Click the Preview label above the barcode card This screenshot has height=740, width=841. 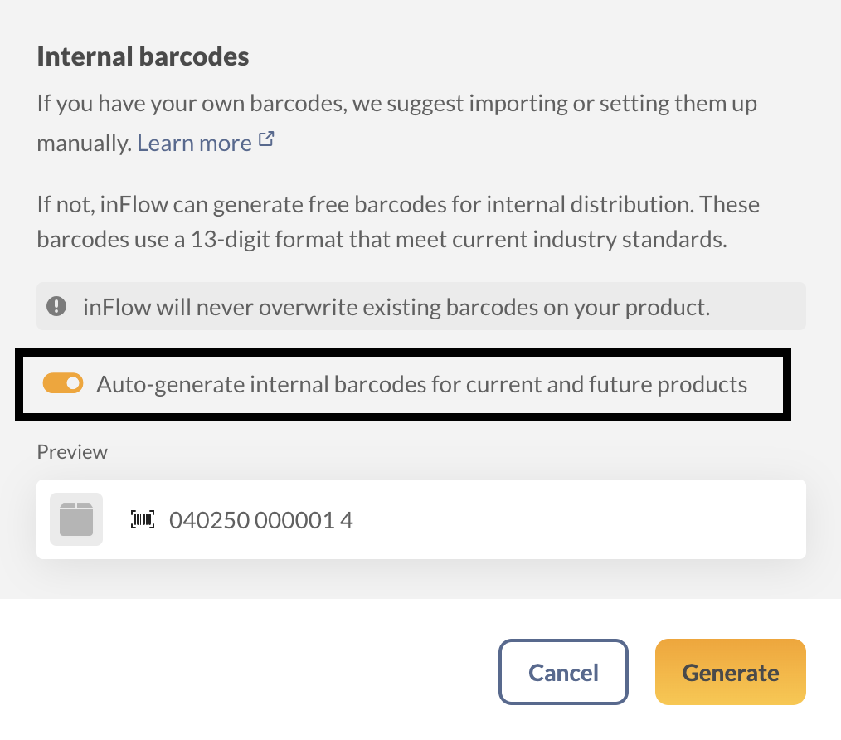click(71, 451)
